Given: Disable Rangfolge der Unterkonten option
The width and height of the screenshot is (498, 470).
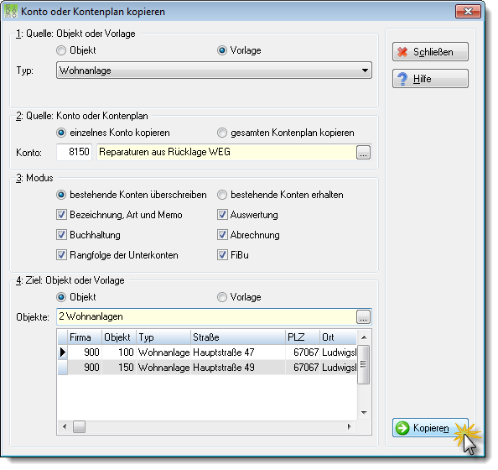Looking at the screenshot, I should (61, 255).
